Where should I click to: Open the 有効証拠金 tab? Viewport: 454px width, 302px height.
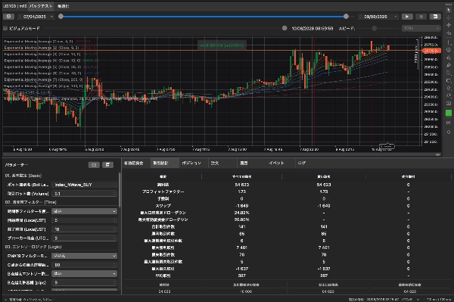pyautogui.click(x=134, y=163)
